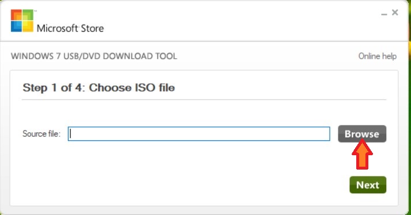This screenshot has width=411, height=215.
Task: Click the red-orange arrow annotation under Browse
Action: point(362,155)
